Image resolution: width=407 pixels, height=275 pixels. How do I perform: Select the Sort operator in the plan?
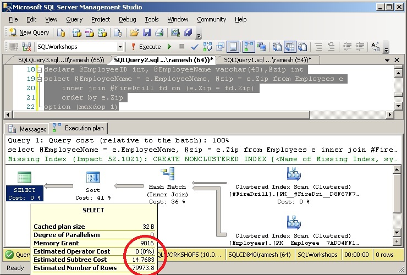click(x=93, y=186)
